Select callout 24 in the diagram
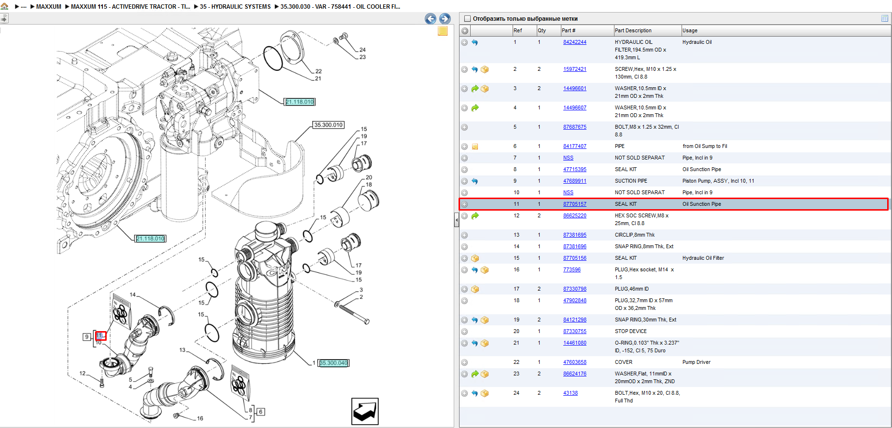 click(362, 50)
